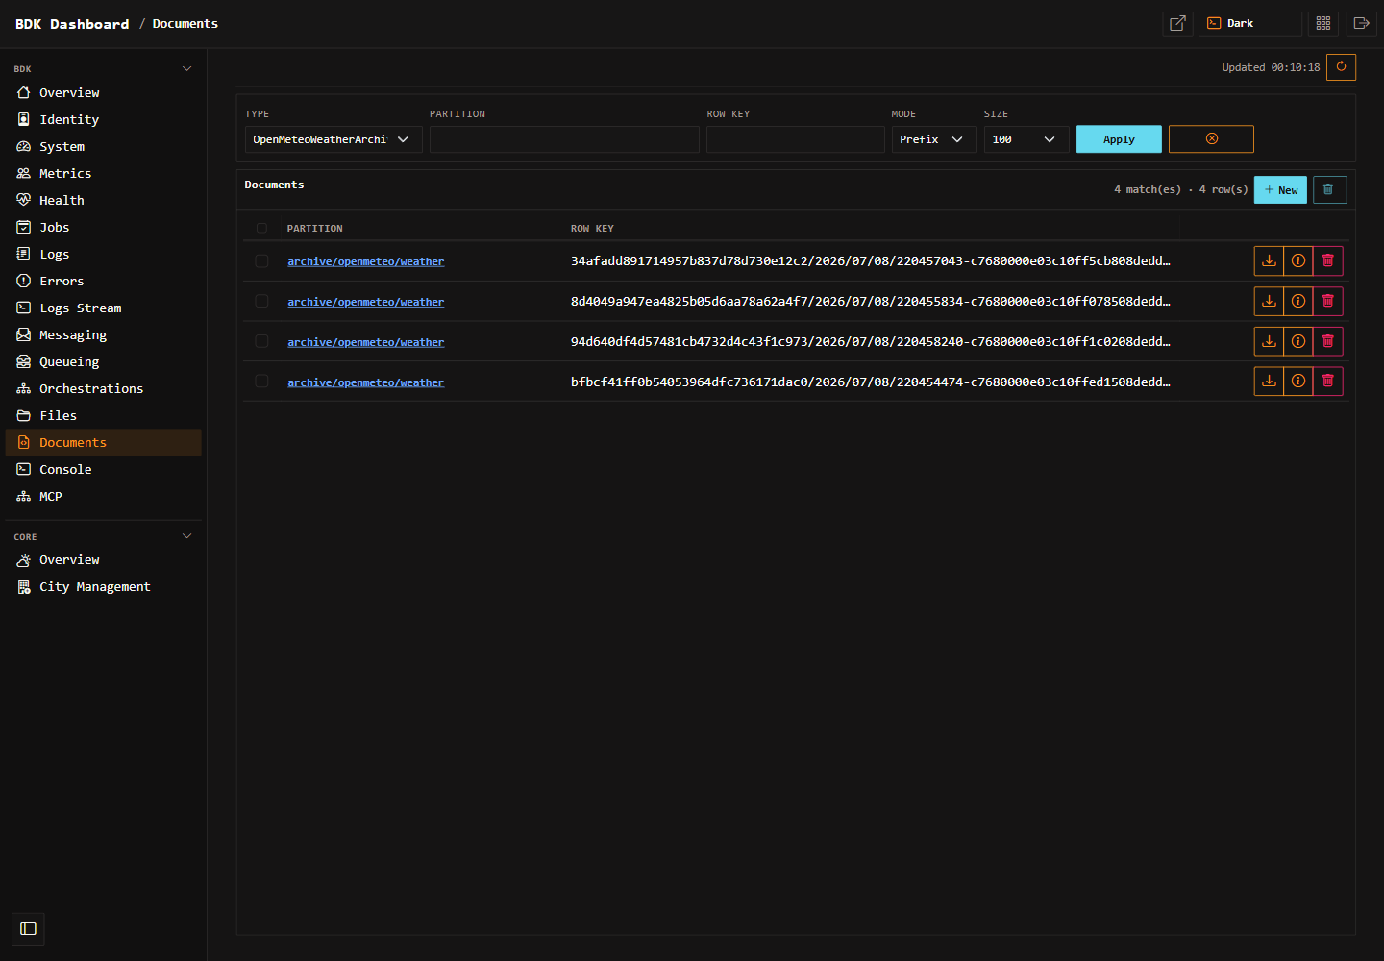Open Errors in the sidebar

(x=104, y=281)
